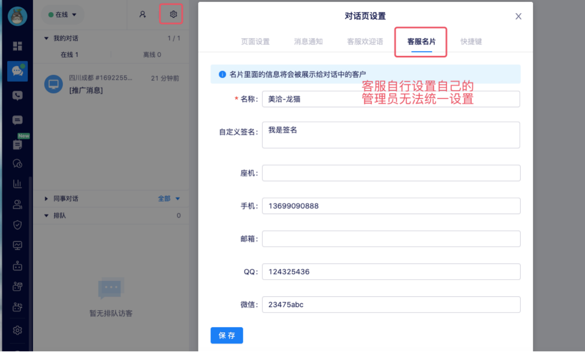Image resolution: width=585 pixels, height=352 pixels.
Task: Collapse the 排队 section
Action: click(x=46, y=216)
